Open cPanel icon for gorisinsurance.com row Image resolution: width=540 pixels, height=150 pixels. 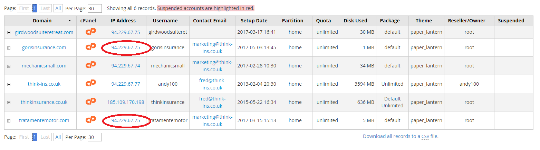pyautogui.click(x=91, y=47)
